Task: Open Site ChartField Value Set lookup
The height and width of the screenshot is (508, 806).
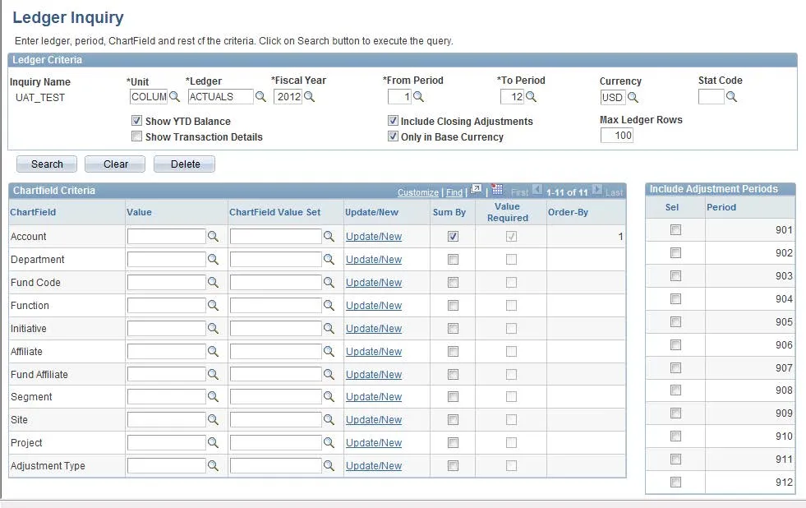Action: [329, 419]
